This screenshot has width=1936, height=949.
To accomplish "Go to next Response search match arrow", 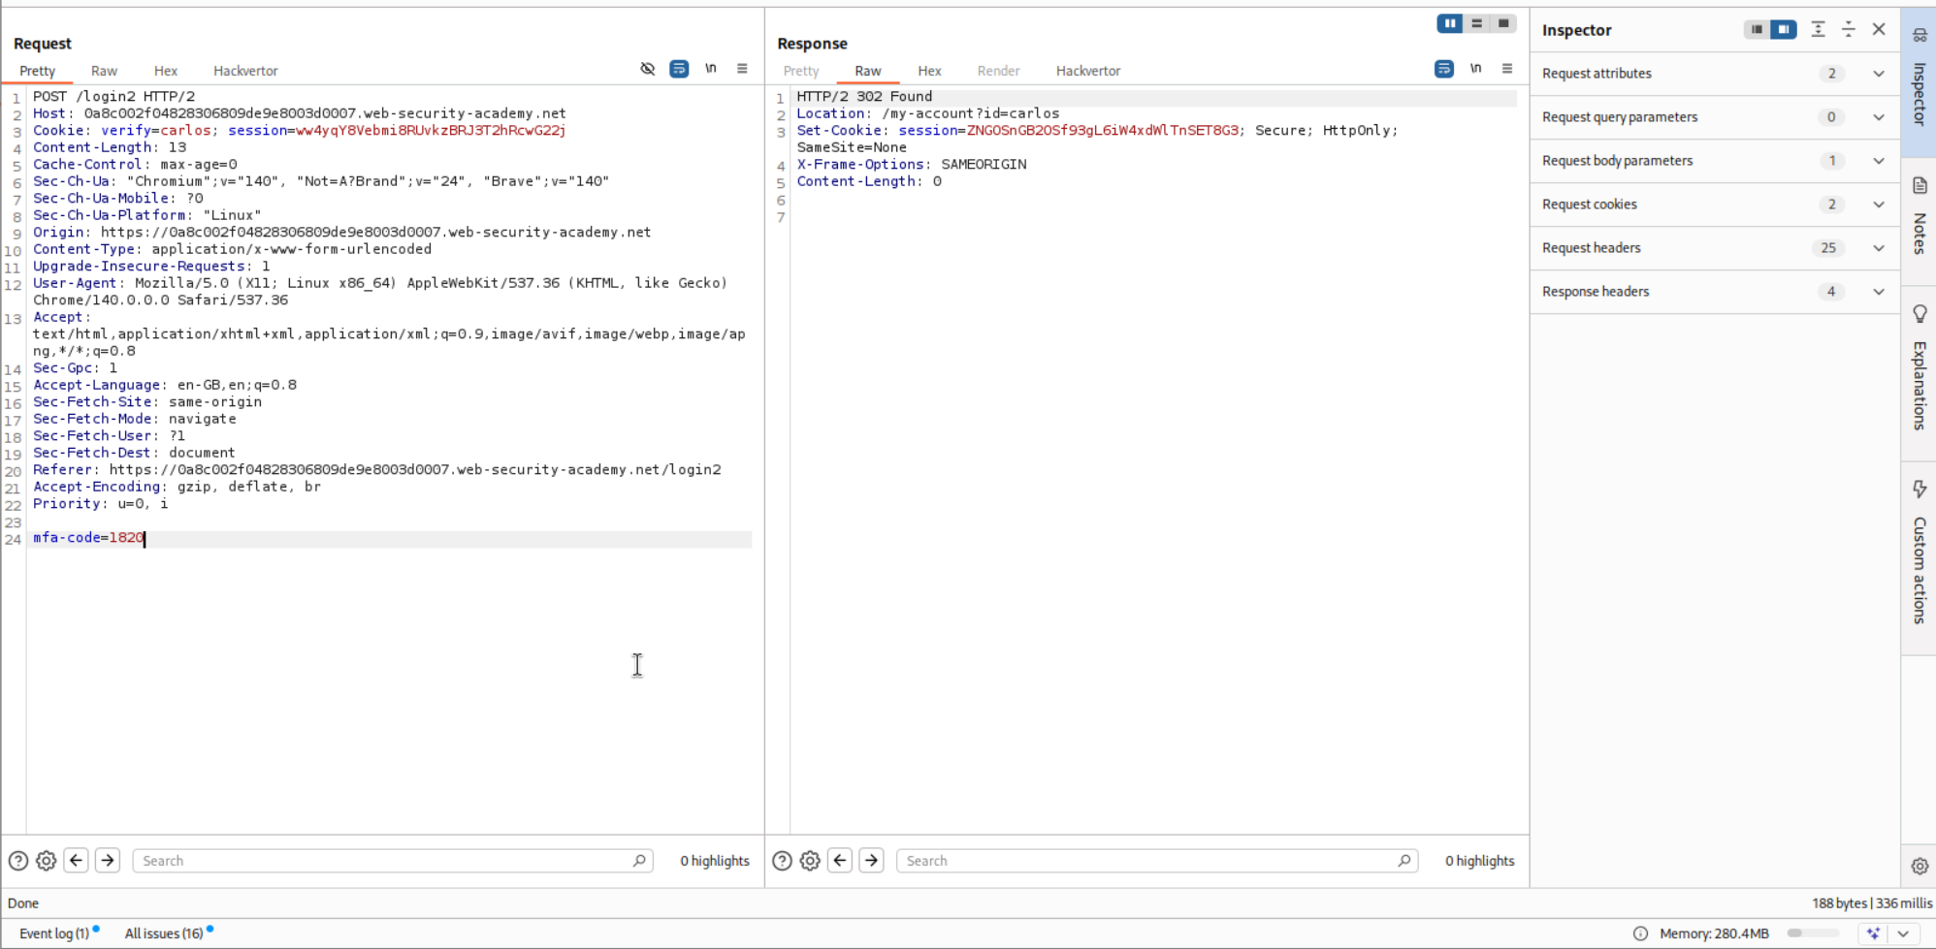I will pyautogui.click(x=871, y=861).
